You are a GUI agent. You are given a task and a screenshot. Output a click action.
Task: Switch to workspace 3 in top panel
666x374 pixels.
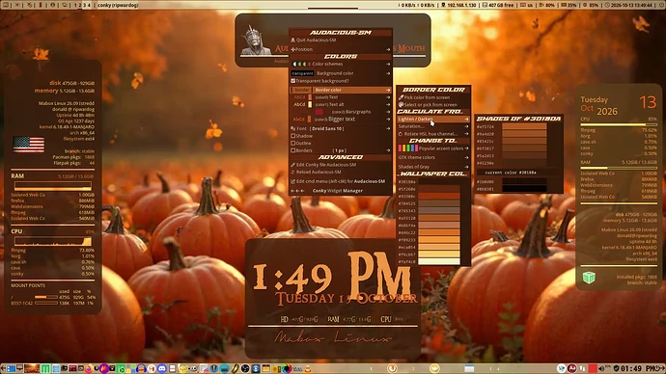(85, 5)
